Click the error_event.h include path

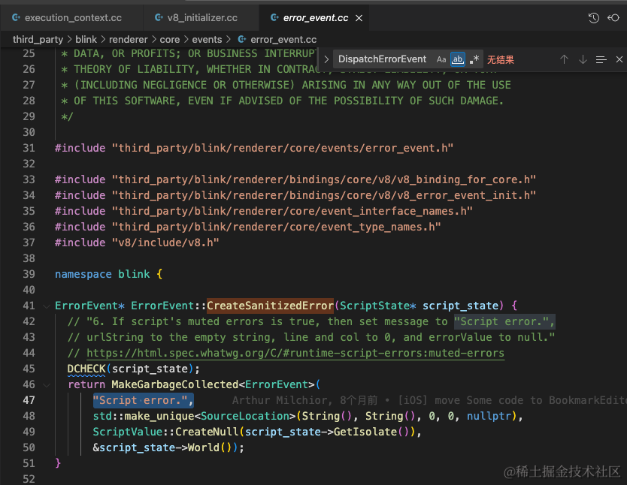(283, 148)
